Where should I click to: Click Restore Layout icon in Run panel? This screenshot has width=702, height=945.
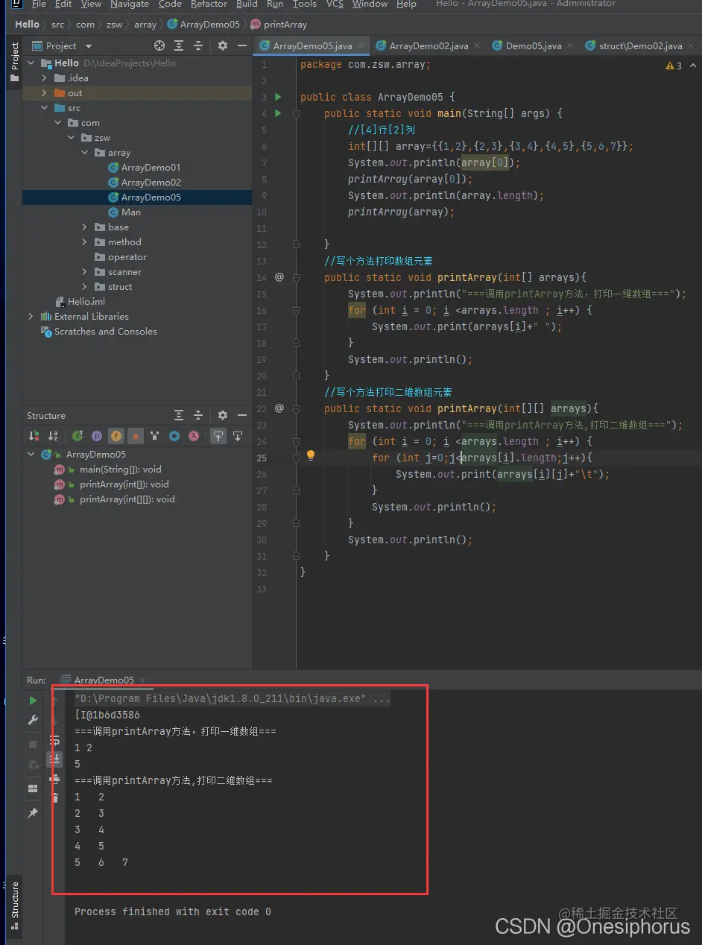pyautogui.click(x=33, y=788)
